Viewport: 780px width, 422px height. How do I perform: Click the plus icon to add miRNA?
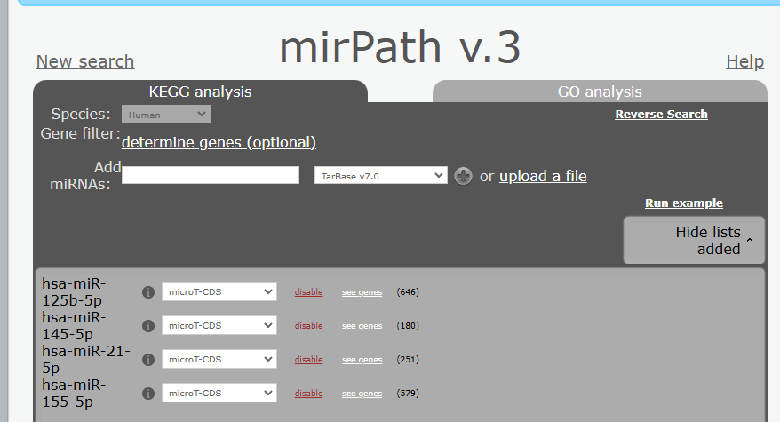coord(463,176)
